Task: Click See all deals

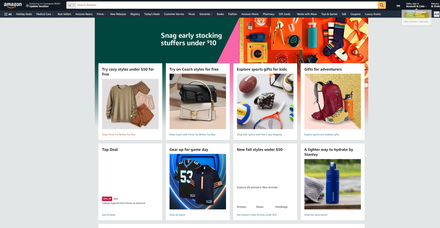Action: (x=109, y=215)
